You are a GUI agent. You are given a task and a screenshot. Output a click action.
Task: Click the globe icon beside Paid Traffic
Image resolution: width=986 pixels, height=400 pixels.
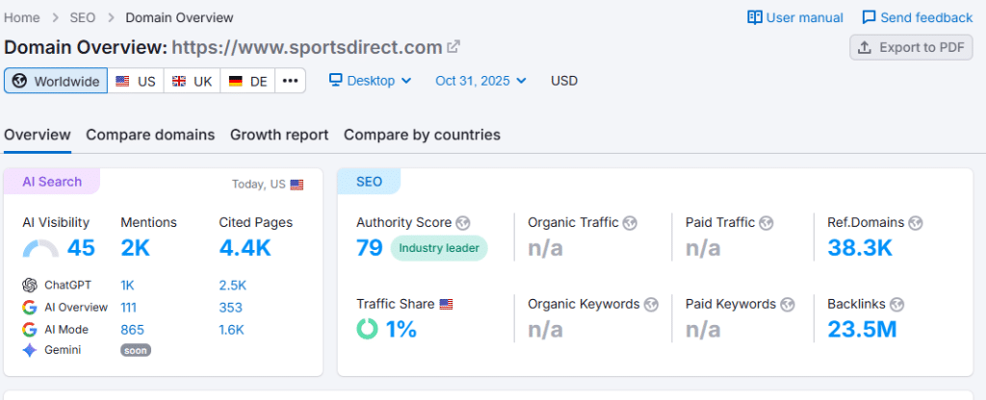click(765, 222)
